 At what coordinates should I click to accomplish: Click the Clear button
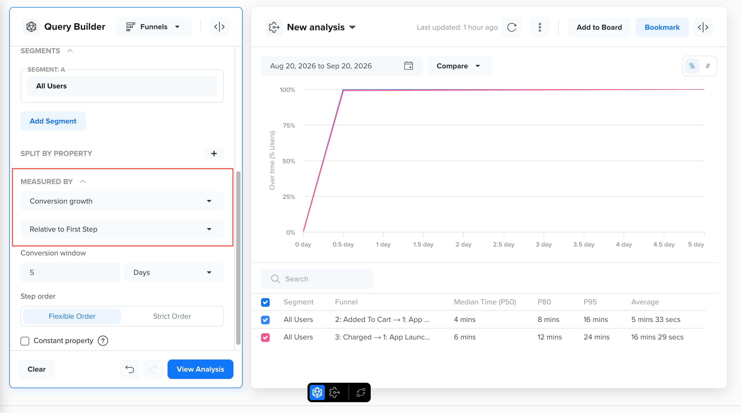point(36,369)
